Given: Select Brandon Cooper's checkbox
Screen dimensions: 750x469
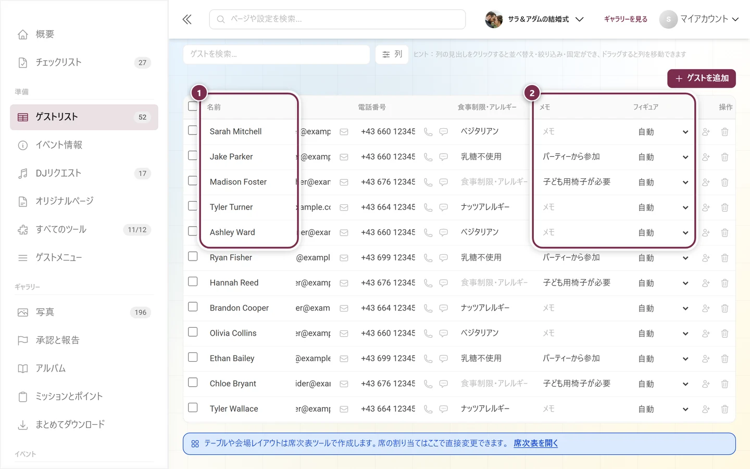Looking at the screenshot, I should pyautogui.click(x=193, y=306).
